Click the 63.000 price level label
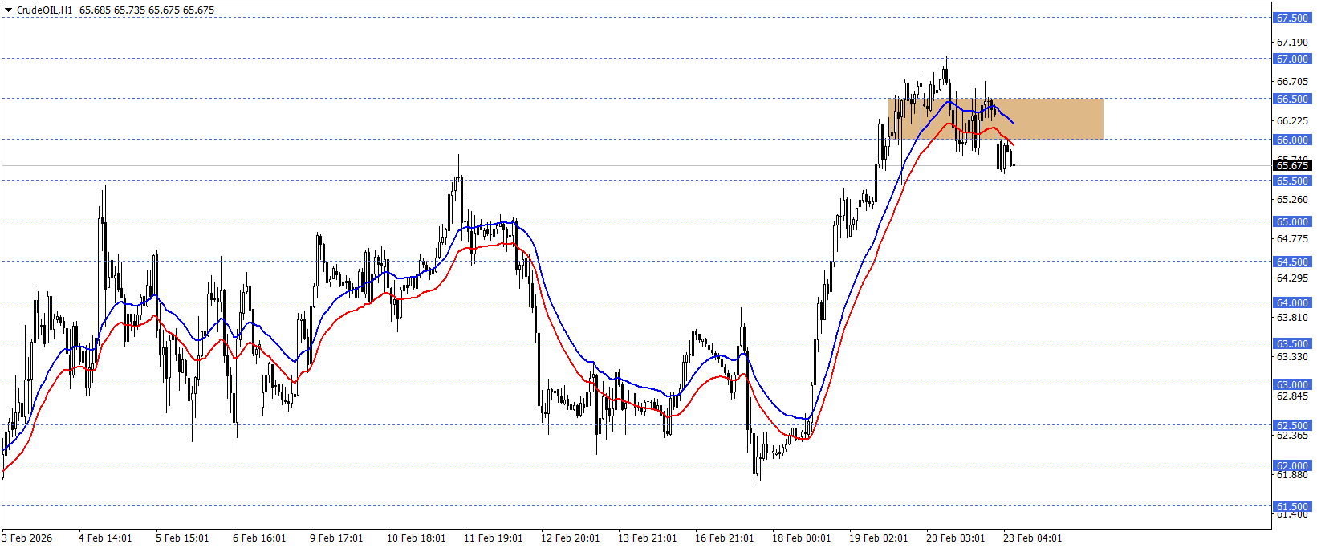The height and width of the screenshot is (548, 1317). point(1292,384)
